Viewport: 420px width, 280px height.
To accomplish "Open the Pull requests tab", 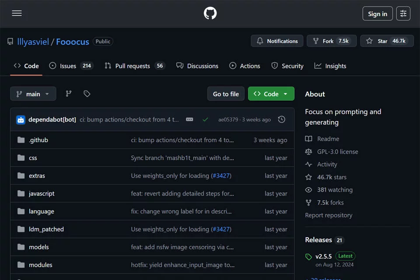I will 135,66.
